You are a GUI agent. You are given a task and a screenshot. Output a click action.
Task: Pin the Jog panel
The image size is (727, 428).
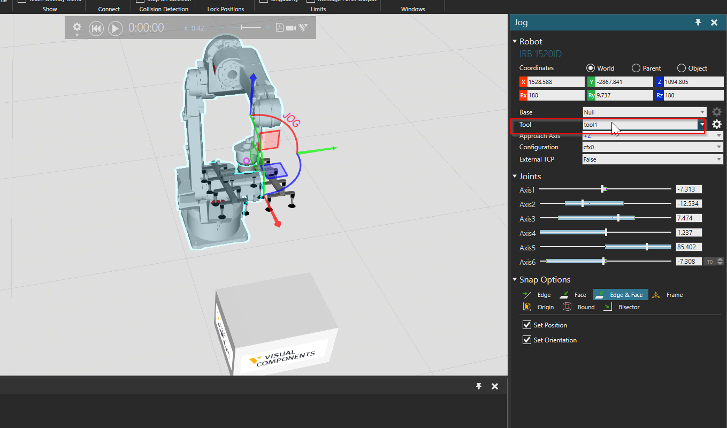point(698,22)
